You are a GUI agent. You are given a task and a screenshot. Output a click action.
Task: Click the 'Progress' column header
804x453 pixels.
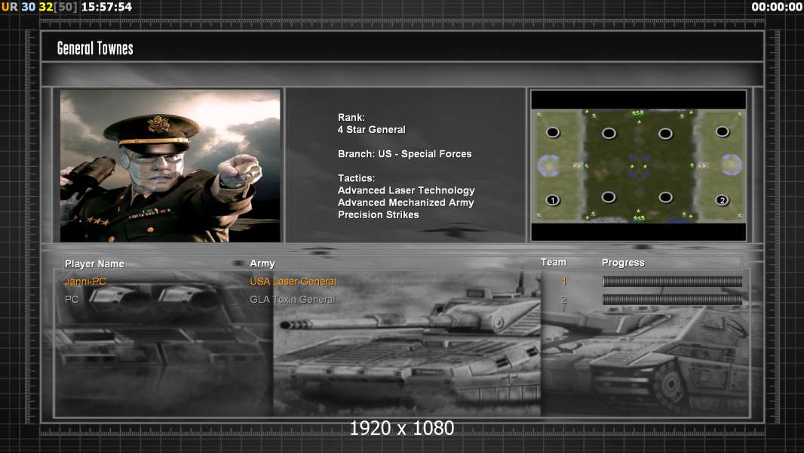click(x=623, y=263)
